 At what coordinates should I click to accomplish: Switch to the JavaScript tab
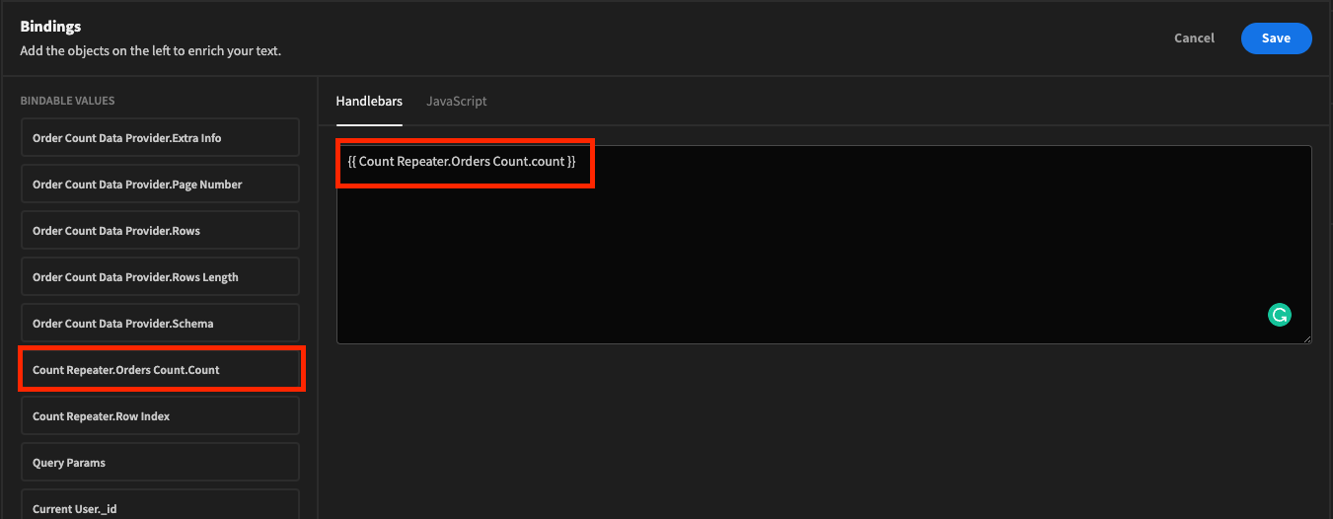(x=456, y=101)
